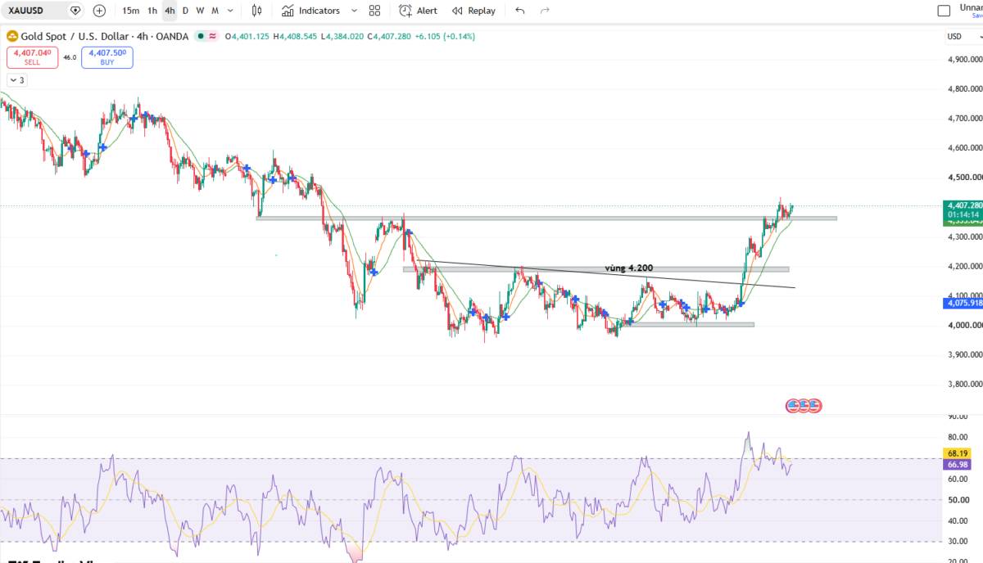983x563 pixels.
Task: Expand the Indicators favorites dropdown arrow
Action: pos(354,11)
